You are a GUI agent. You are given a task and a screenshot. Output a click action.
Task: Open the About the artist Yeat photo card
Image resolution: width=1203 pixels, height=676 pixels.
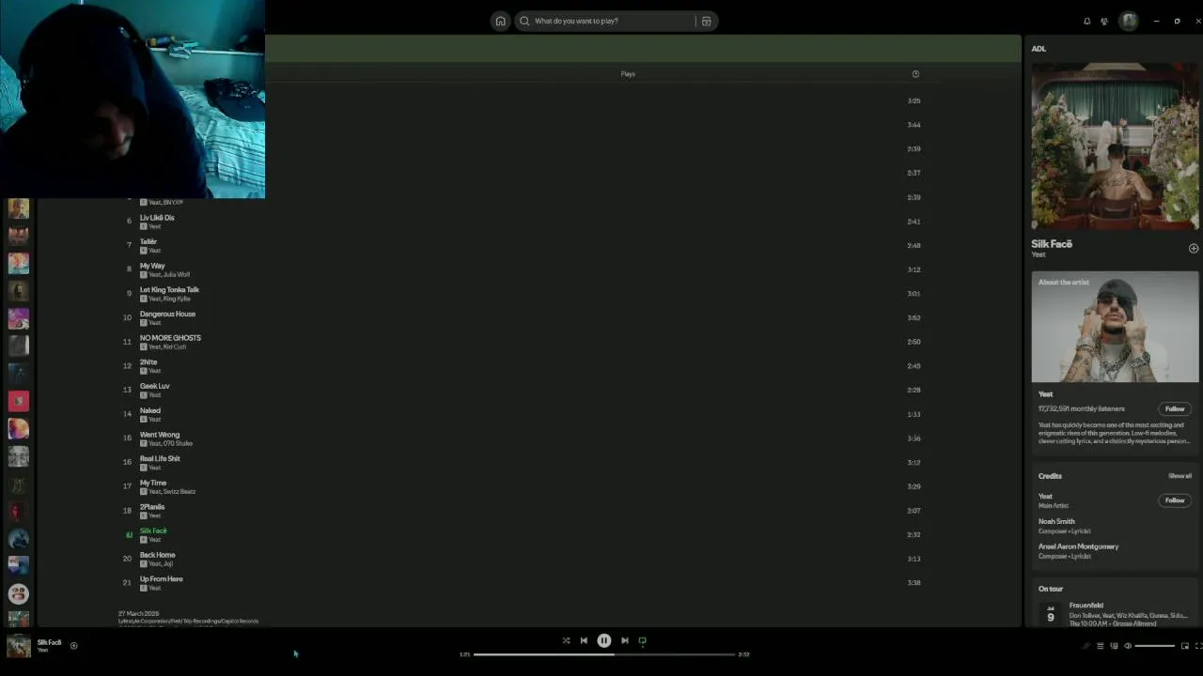pyautogui.click(x=1115, y=327)
